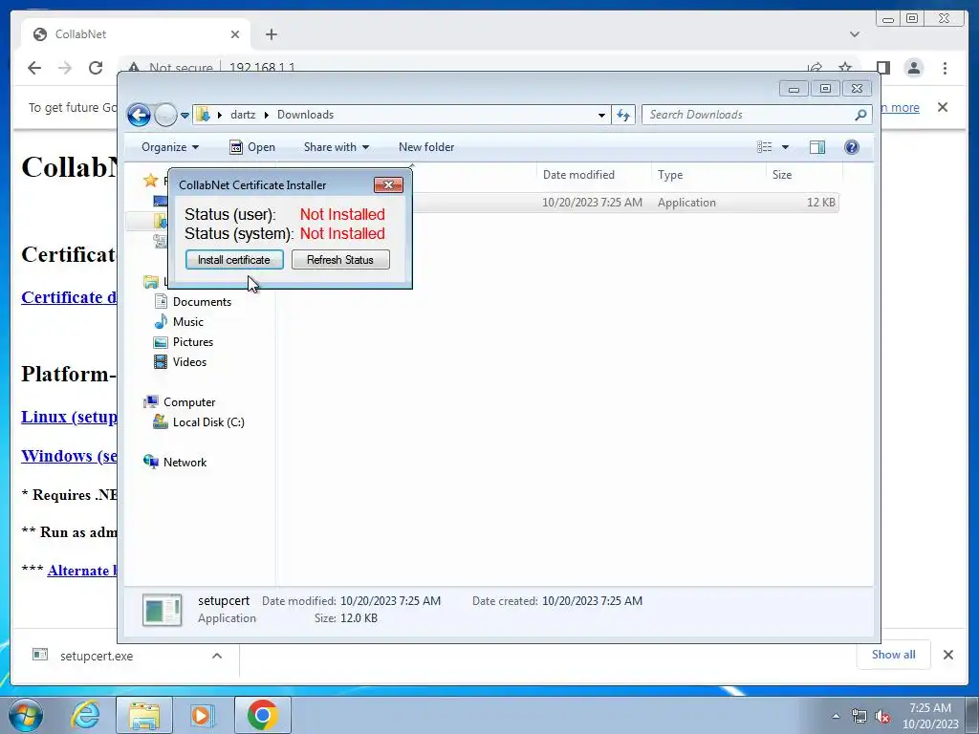Open Videos library in sidebar
979x734 pixels.
pyautogui.click(x=181, y=362)
